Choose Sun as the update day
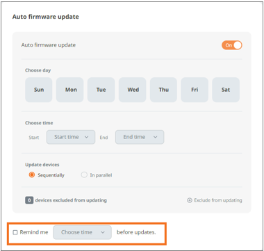Screen dimensions: 264x251 [39, 90]
